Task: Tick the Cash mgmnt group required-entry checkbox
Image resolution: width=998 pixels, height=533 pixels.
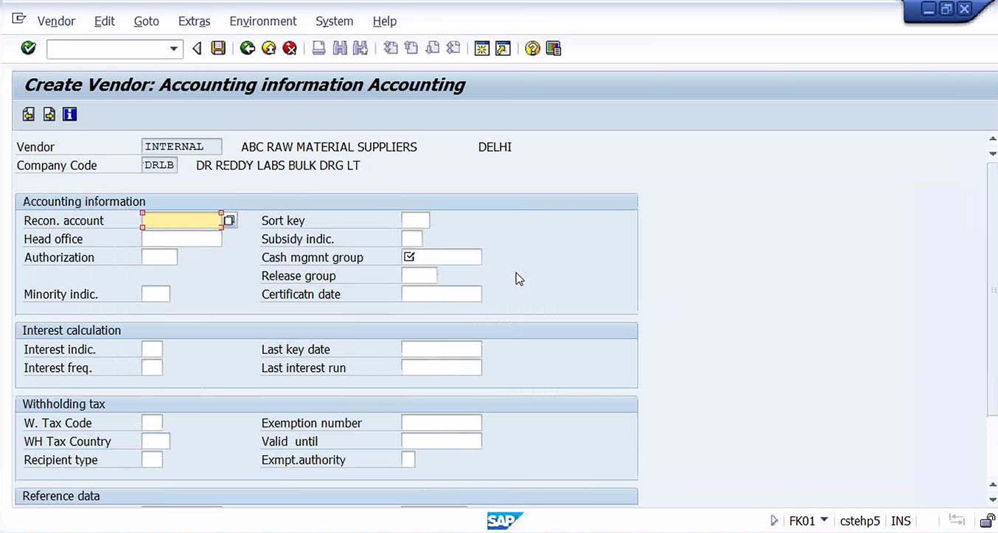Action: (x=410, y=257)
